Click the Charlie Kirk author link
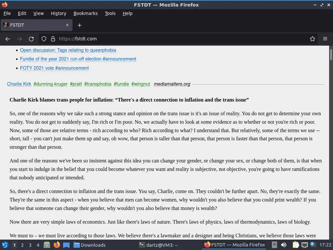 19,84
